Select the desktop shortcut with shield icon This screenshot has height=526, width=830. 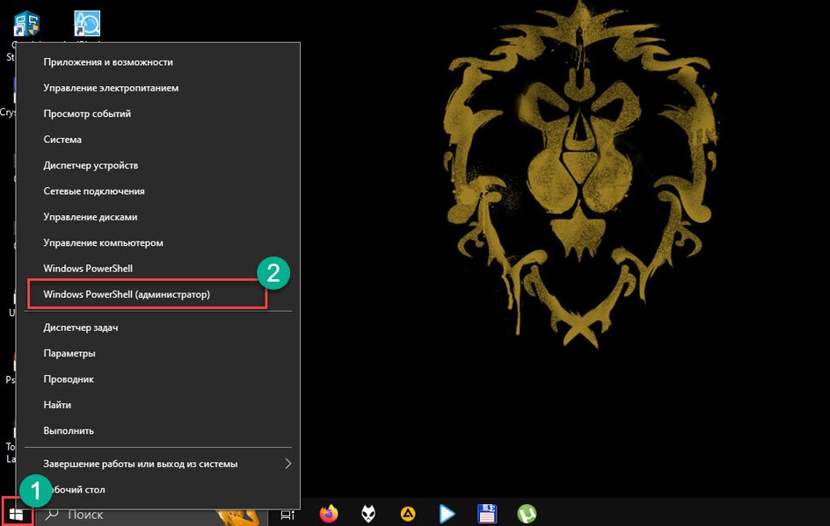coord(26,24)
